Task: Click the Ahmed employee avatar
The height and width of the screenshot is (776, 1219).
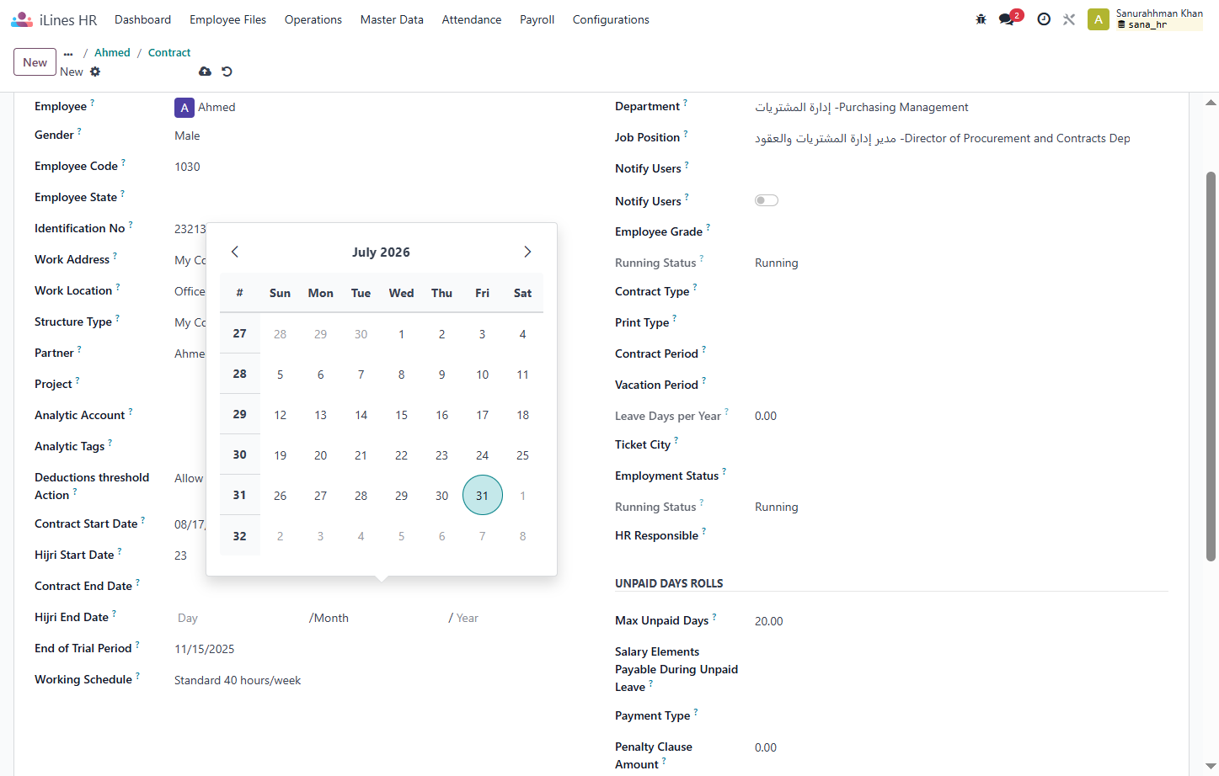Action: coord(184,108)
